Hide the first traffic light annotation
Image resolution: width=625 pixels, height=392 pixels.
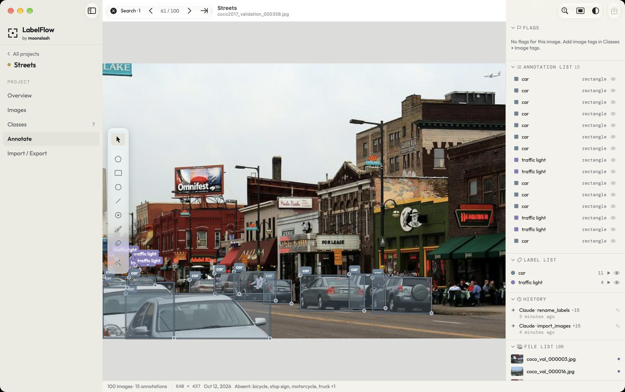click(x=613, y=160)
